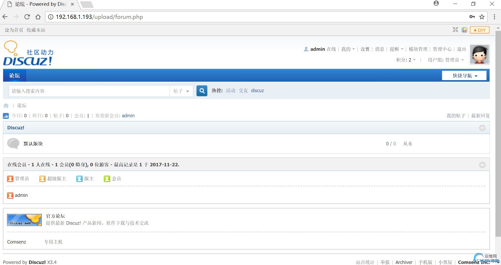Open 最新回复 link
The image size is (501, 265).
(x=480, y=116)
